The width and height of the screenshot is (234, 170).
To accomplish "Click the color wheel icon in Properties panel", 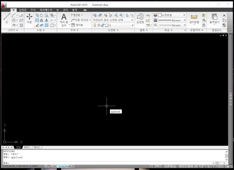I will (155, 15).
